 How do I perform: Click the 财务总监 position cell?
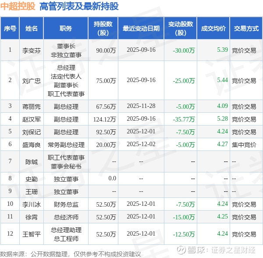tap(66, 204)
